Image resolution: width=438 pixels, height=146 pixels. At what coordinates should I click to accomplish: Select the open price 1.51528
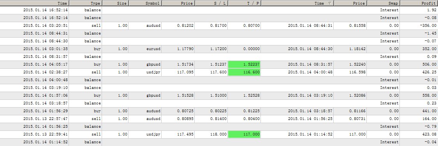(185, 95)
